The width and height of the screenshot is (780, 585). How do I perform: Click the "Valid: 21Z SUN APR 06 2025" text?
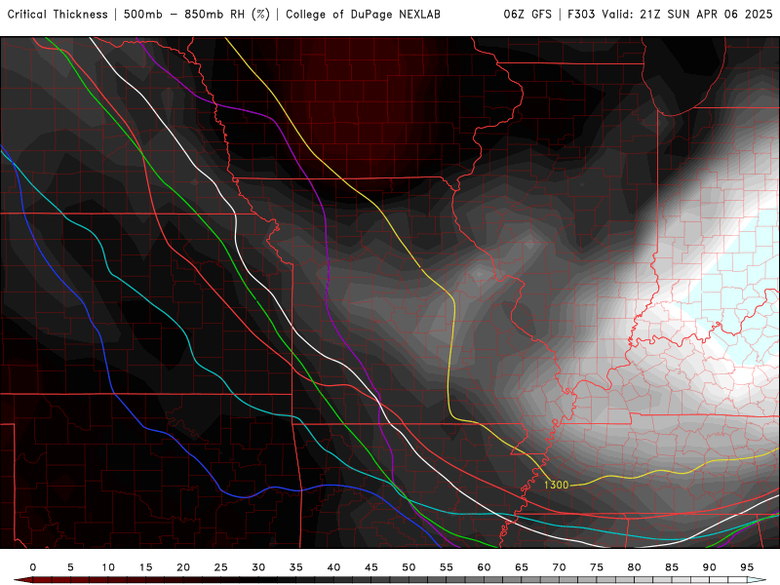coord(687,15)
